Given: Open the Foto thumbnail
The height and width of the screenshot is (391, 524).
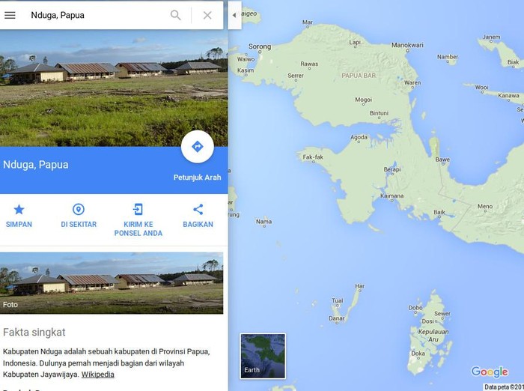Looking at the screenshot, I should pos(112,283).
